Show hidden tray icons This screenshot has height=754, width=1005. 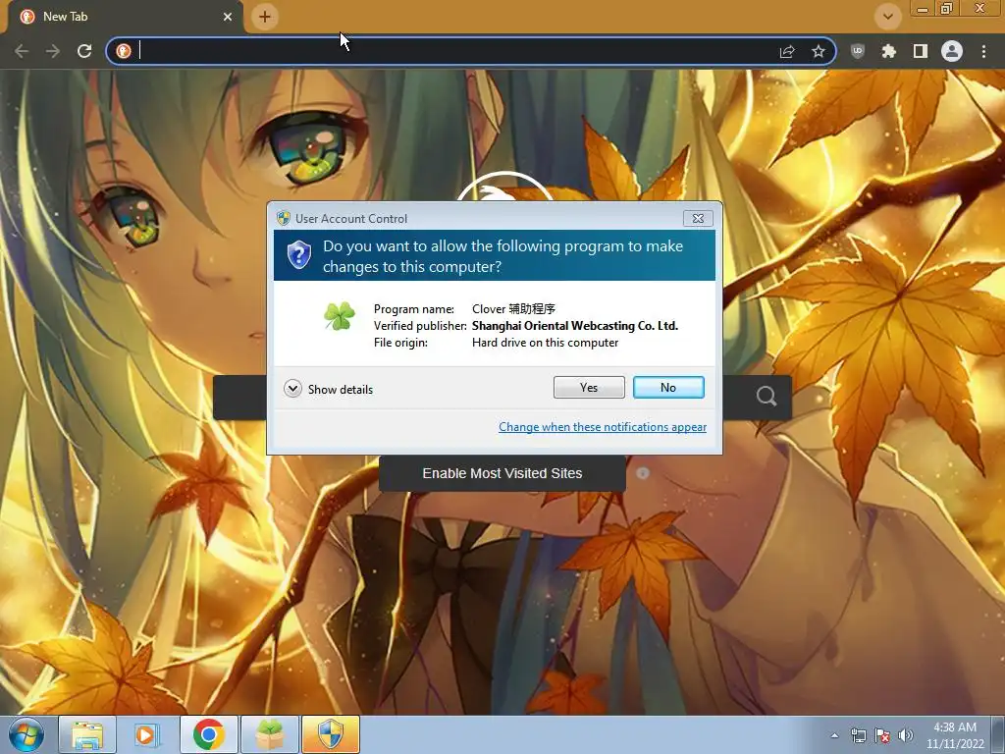(x=834, y=735)
